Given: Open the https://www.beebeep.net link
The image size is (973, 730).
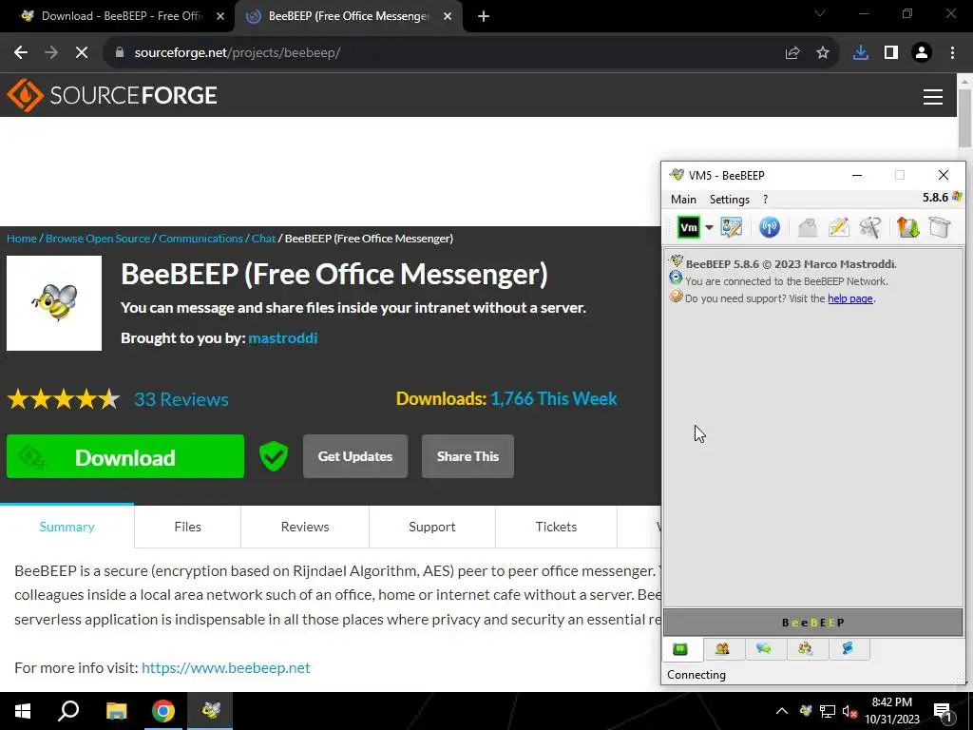Looking at the screenshot, I should coord(226,667).
